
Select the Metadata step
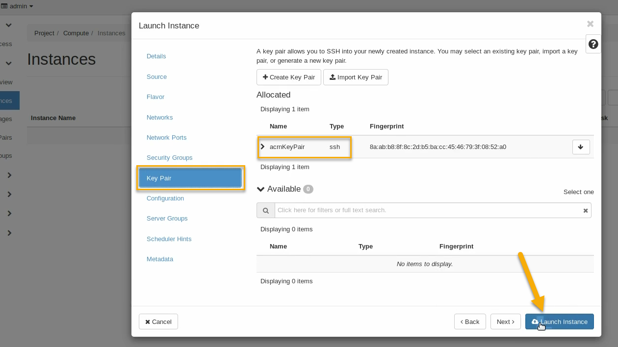[x=160, y=259]
